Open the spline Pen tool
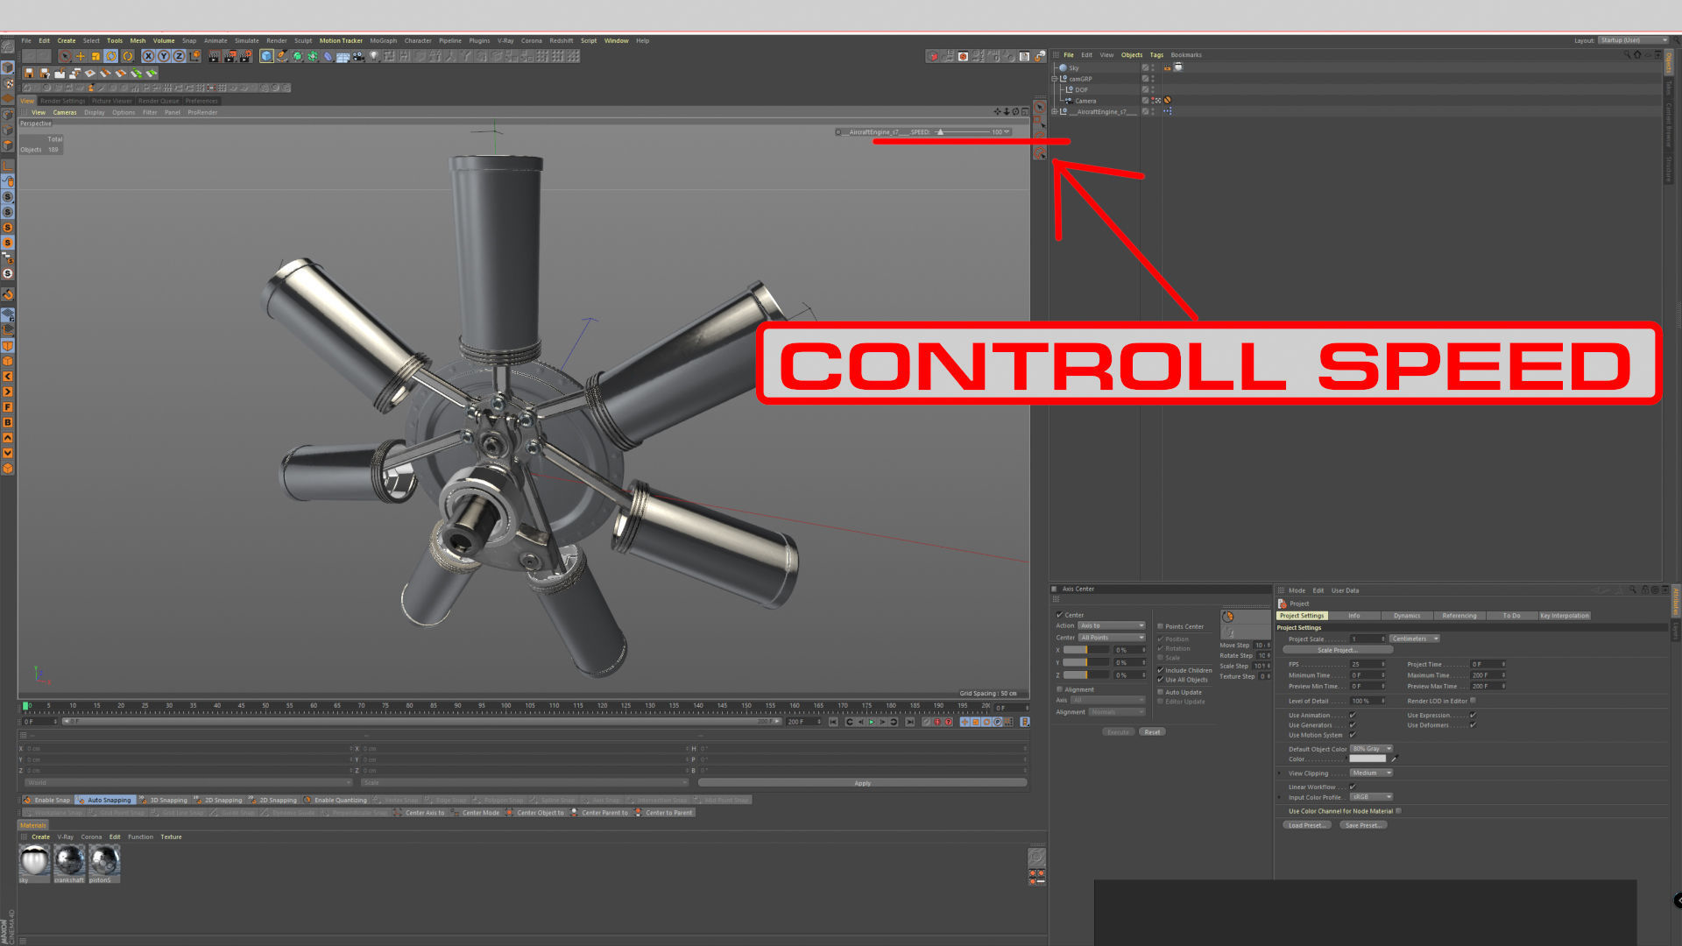This screenshot has width=1682, height=946. [x=282, y=56]
